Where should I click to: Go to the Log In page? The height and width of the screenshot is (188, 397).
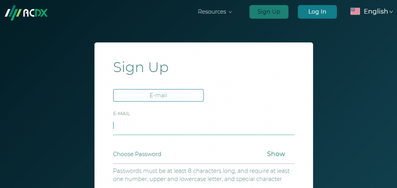coord(317,12)
